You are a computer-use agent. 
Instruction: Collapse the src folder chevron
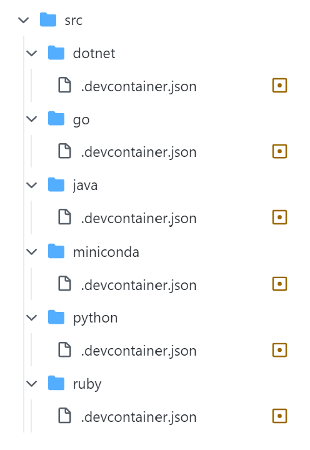coord(24,20)
